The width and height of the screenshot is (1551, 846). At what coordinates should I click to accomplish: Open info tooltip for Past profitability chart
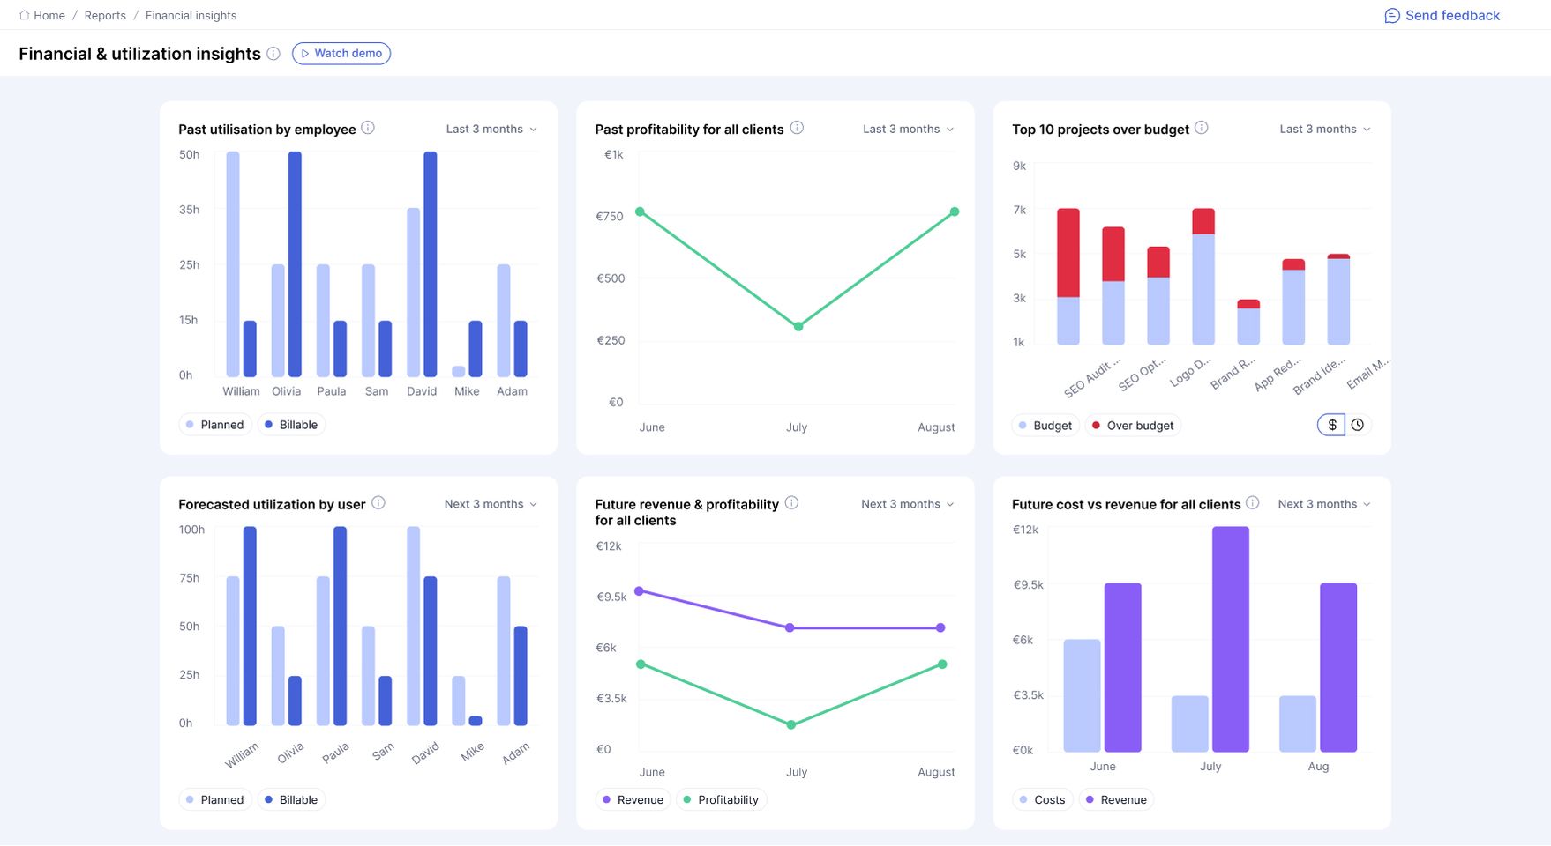pyautogui.click(x=797, y=128)
